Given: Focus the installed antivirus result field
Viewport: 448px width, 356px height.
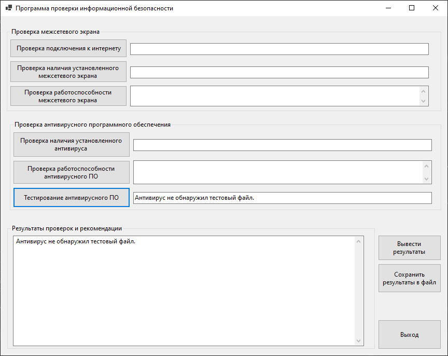Looking at the screenshot, I should click(x=283, y=145).
